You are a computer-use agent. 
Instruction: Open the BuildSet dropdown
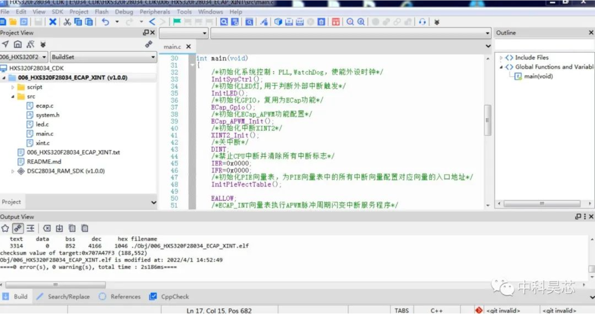(x=103, y=57)
